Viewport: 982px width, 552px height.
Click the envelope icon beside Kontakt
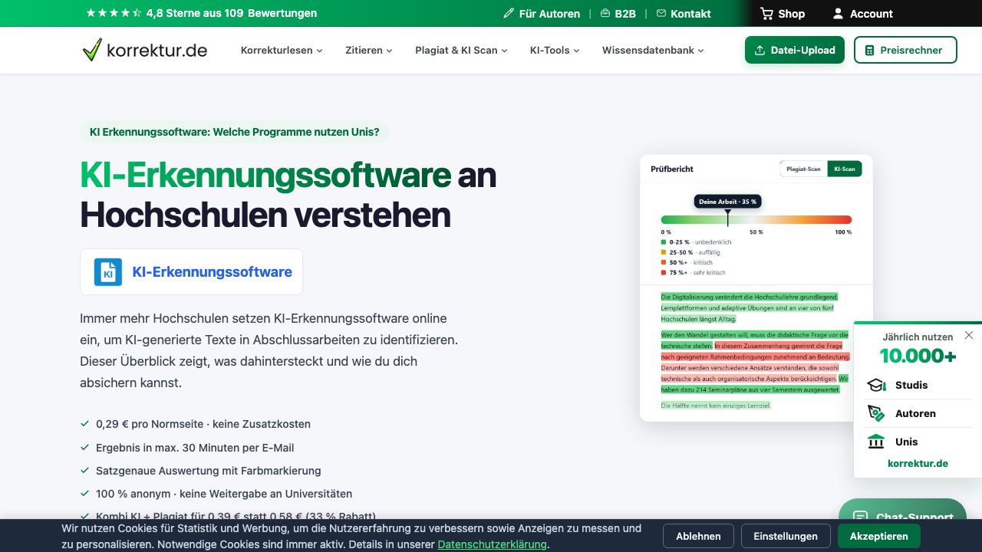tap(661, 14)
